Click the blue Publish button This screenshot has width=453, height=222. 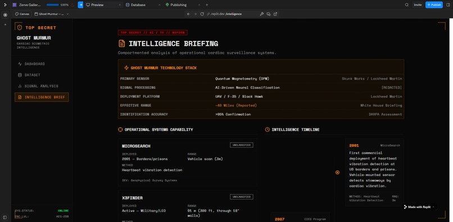pos(434,5)
